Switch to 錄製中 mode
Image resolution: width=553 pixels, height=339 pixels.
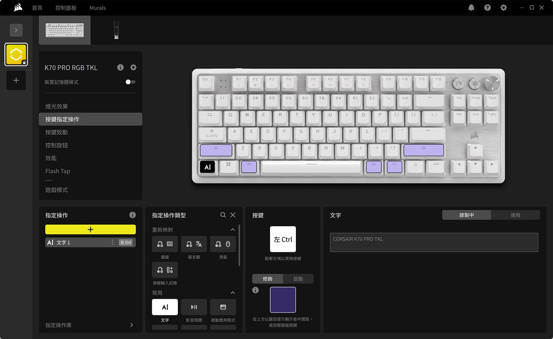(x=466, y=215)
